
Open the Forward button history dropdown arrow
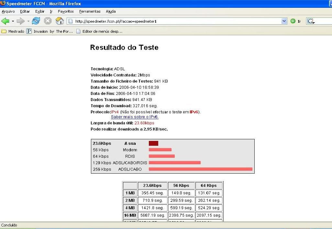[x=28, y=21]
